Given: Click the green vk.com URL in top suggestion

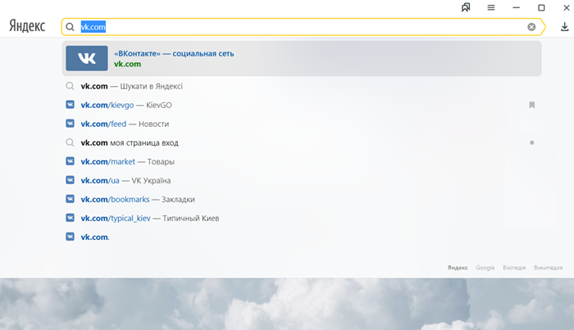Looking at the screenshot, I should (127, 64).
